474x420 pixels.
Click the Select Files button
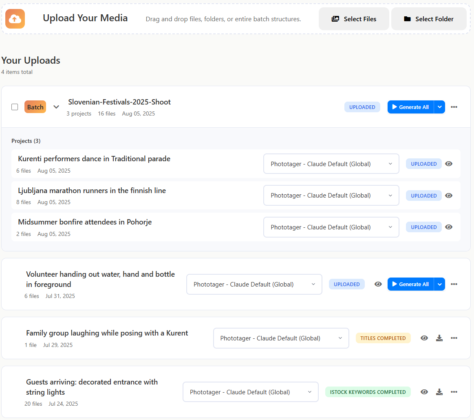(x=354, y=19)
